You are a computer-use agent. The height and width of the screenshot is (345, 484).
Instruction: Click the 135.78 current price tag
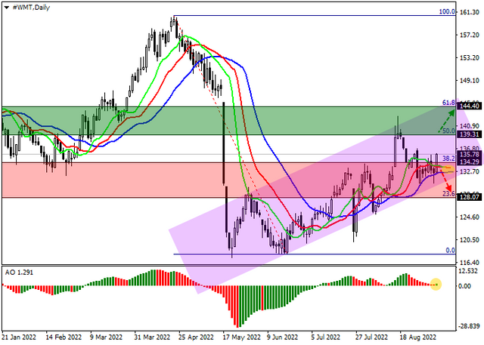469,154
